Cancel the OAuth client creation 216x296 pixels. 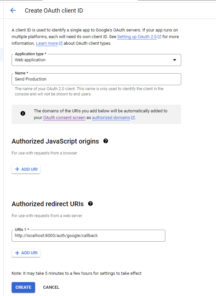click(x=51, y=287)
